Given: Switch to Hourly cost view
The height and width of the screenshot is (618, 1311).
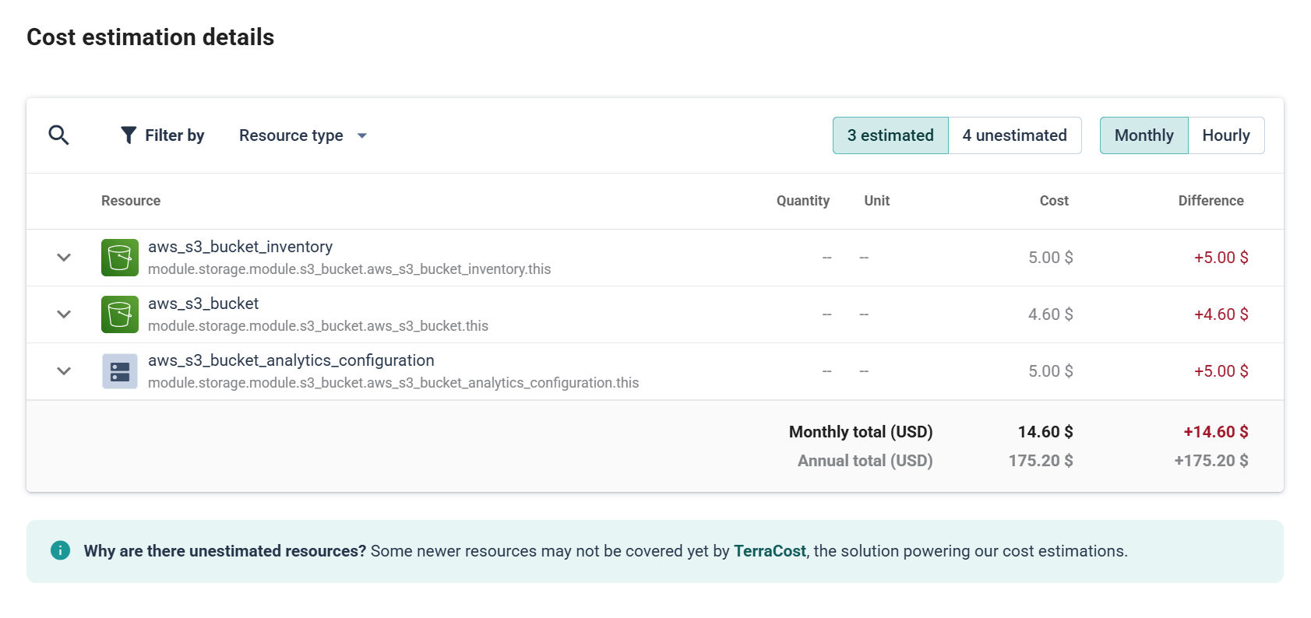Looking at the screenshot, I should (x=1225, y=135).
